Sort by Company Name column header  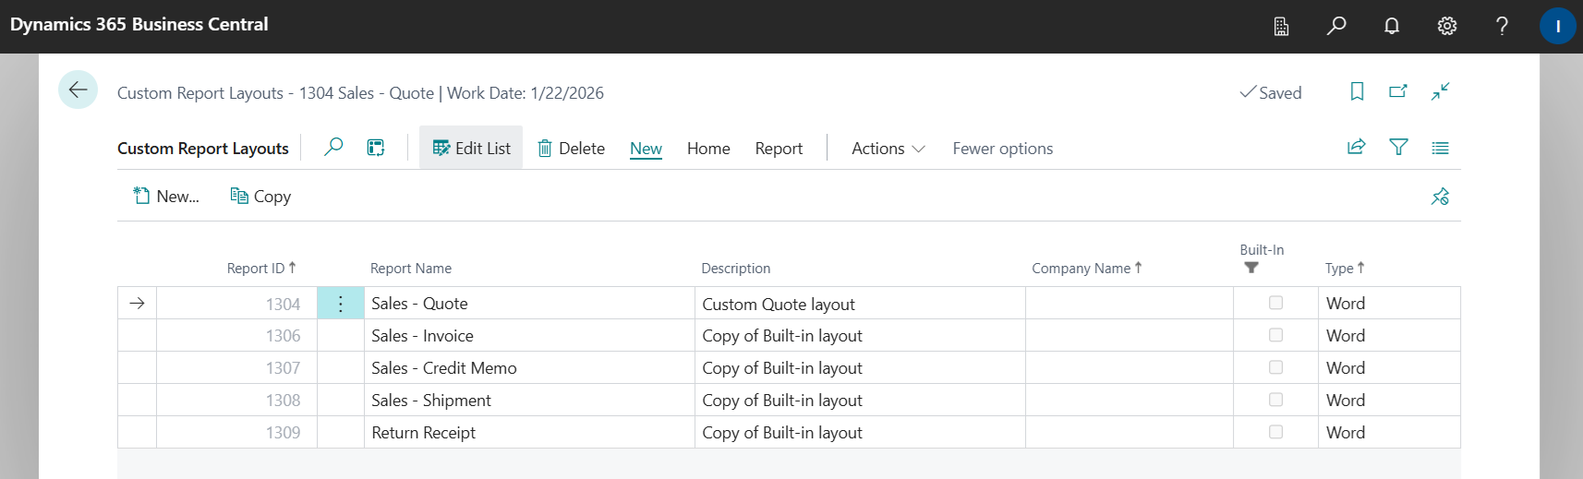tap(1087, 268)
